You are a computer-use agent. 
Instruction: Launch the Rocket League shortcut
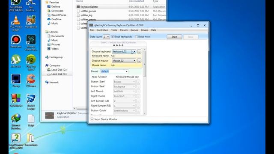[31, 102]
